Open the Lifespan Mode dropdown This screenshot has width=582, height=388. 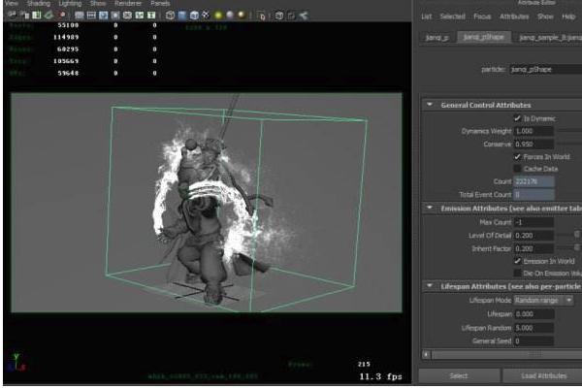(544, 301)
